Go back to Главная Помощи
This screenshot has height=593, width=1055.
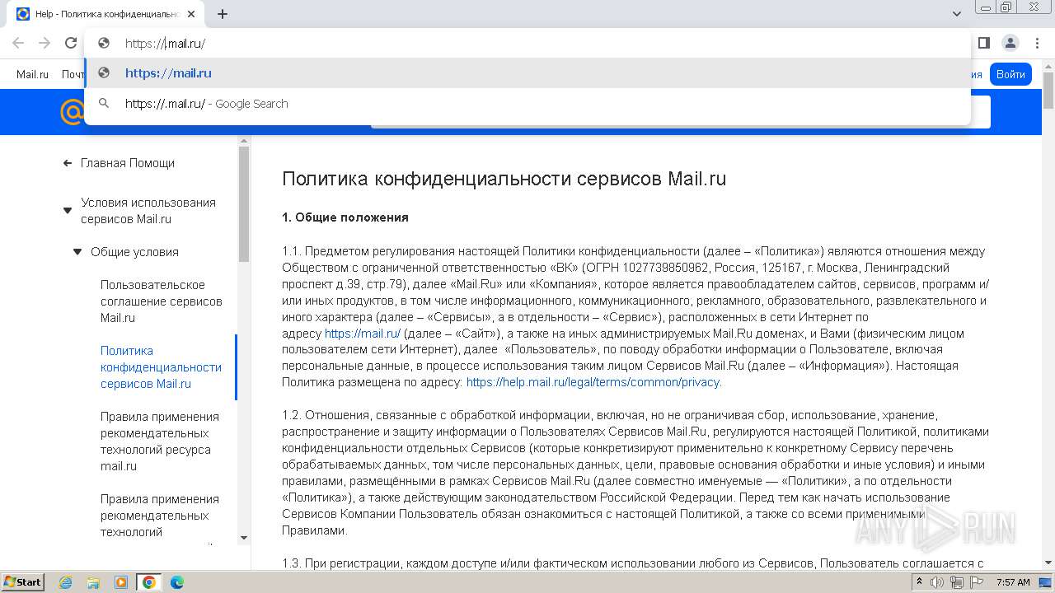127,163
